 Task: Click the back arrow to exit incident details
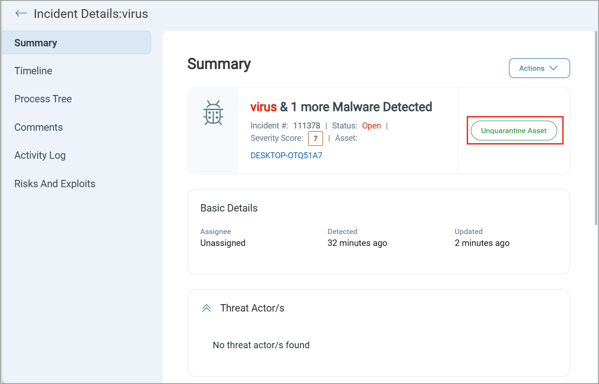point(21,13)
